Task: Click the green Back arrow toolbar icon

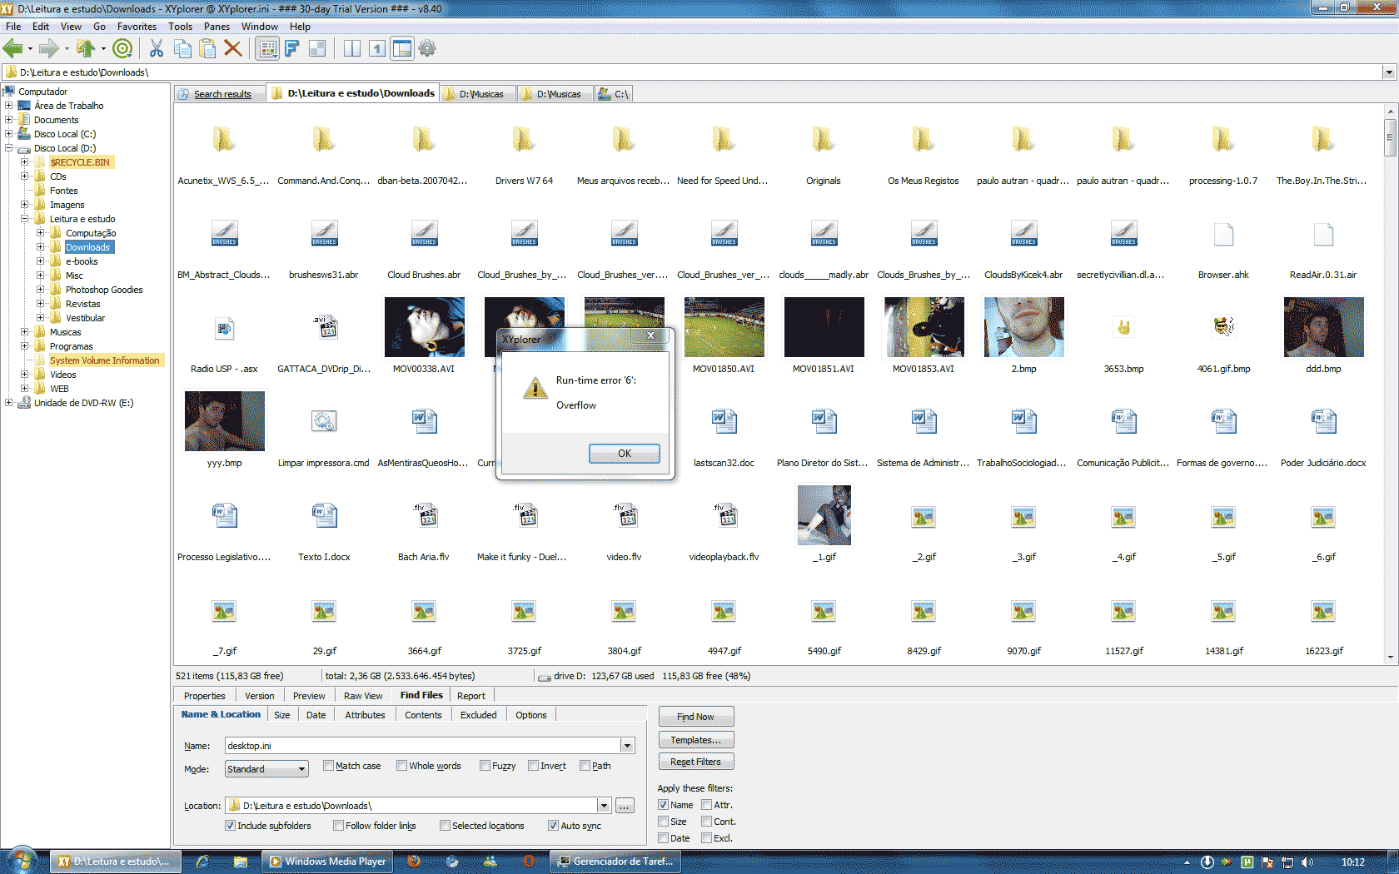Action: (13, 49)
